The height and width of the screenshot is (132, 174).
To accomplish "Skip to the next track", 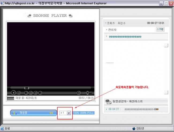I will pos(40,93).
